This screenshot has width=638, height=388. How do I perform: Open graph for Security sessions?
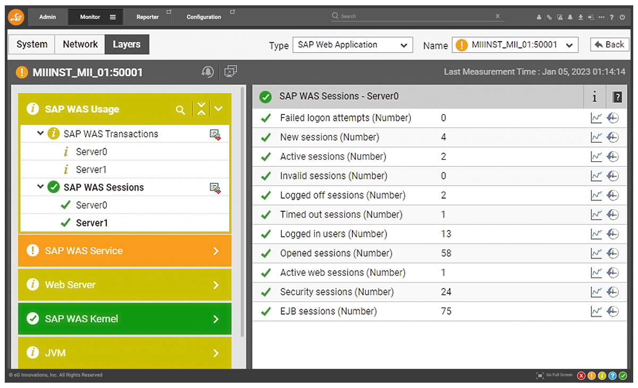596,292
